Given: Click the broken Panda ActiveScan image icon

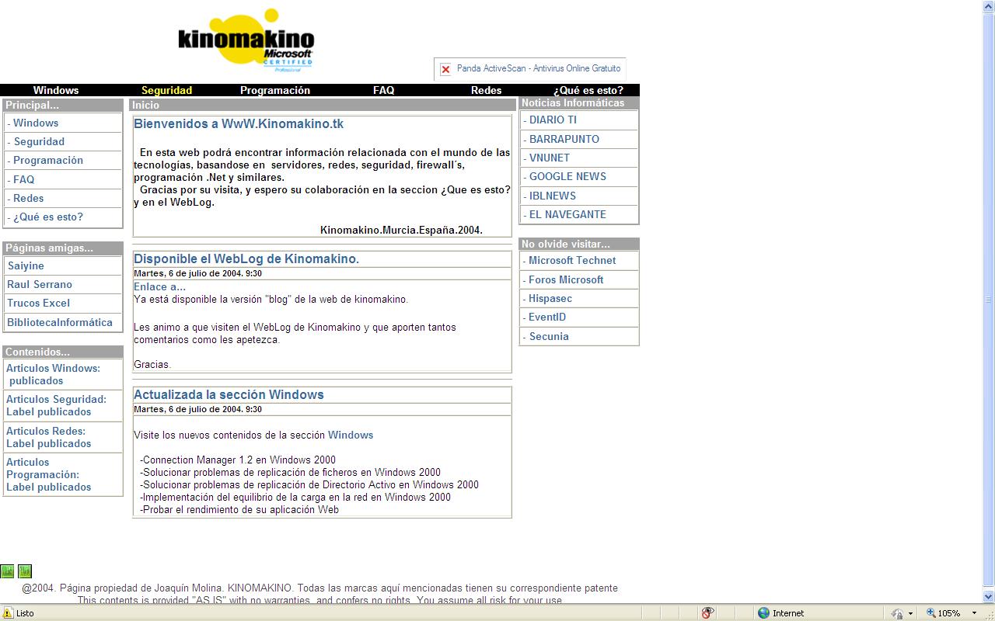Looking at the screenshot, I should pyautogui.click(x=445, y=69).
